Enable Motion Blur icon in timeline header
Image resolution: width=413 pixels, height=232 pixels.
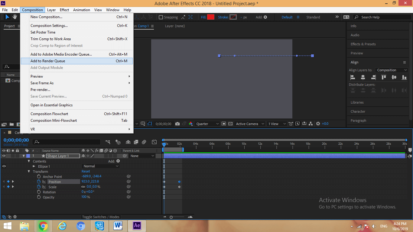pyautogui.click(x=144, y=142)
